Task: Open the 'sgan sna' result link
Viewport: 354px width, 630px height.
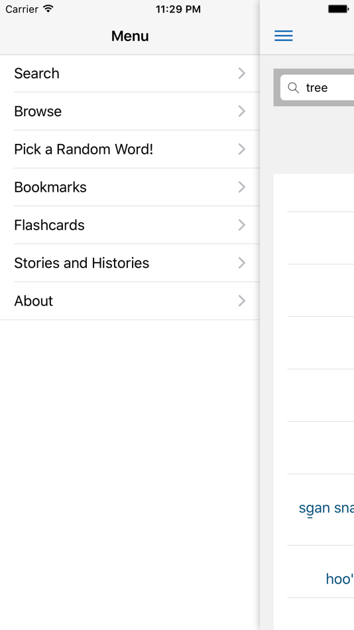Action: point(326,508)
